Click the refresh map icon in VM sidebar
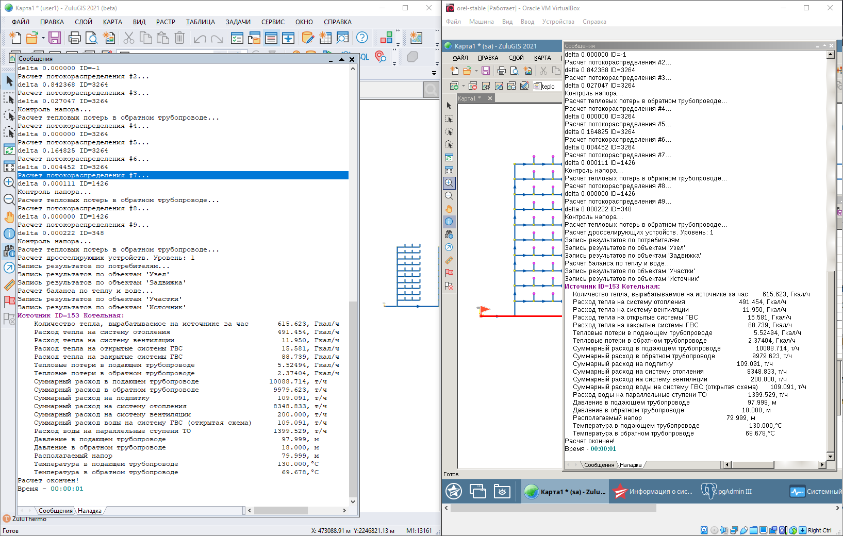Image resolution: width=843 pixels, height=536 pixels. click(449, 158)
